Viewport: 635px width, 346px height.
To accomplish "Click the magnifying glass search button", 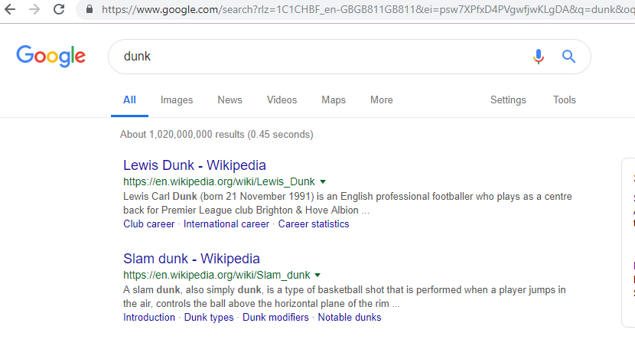I will coord(568,57).
